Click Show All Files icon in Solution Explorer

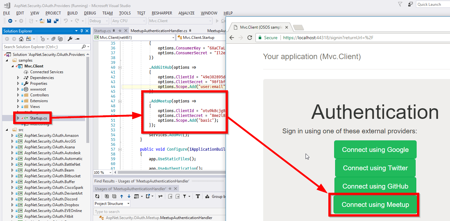click(x=60, y=39)
